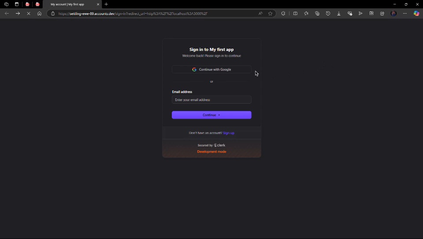Viewport: 423px width, 239px height.
Task: Open Settings and more menu
Action: click(x=404, y=14)
